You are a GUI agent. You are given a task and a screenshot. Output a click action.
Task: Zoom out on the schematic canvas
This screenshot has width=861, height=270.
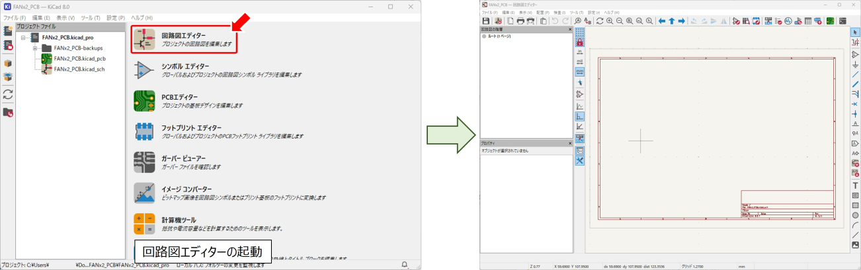(x=620, y=21)
